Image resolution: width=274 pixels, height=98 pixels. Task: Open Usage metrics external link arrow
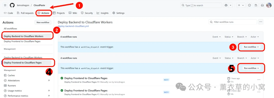(x=49, y=91)
